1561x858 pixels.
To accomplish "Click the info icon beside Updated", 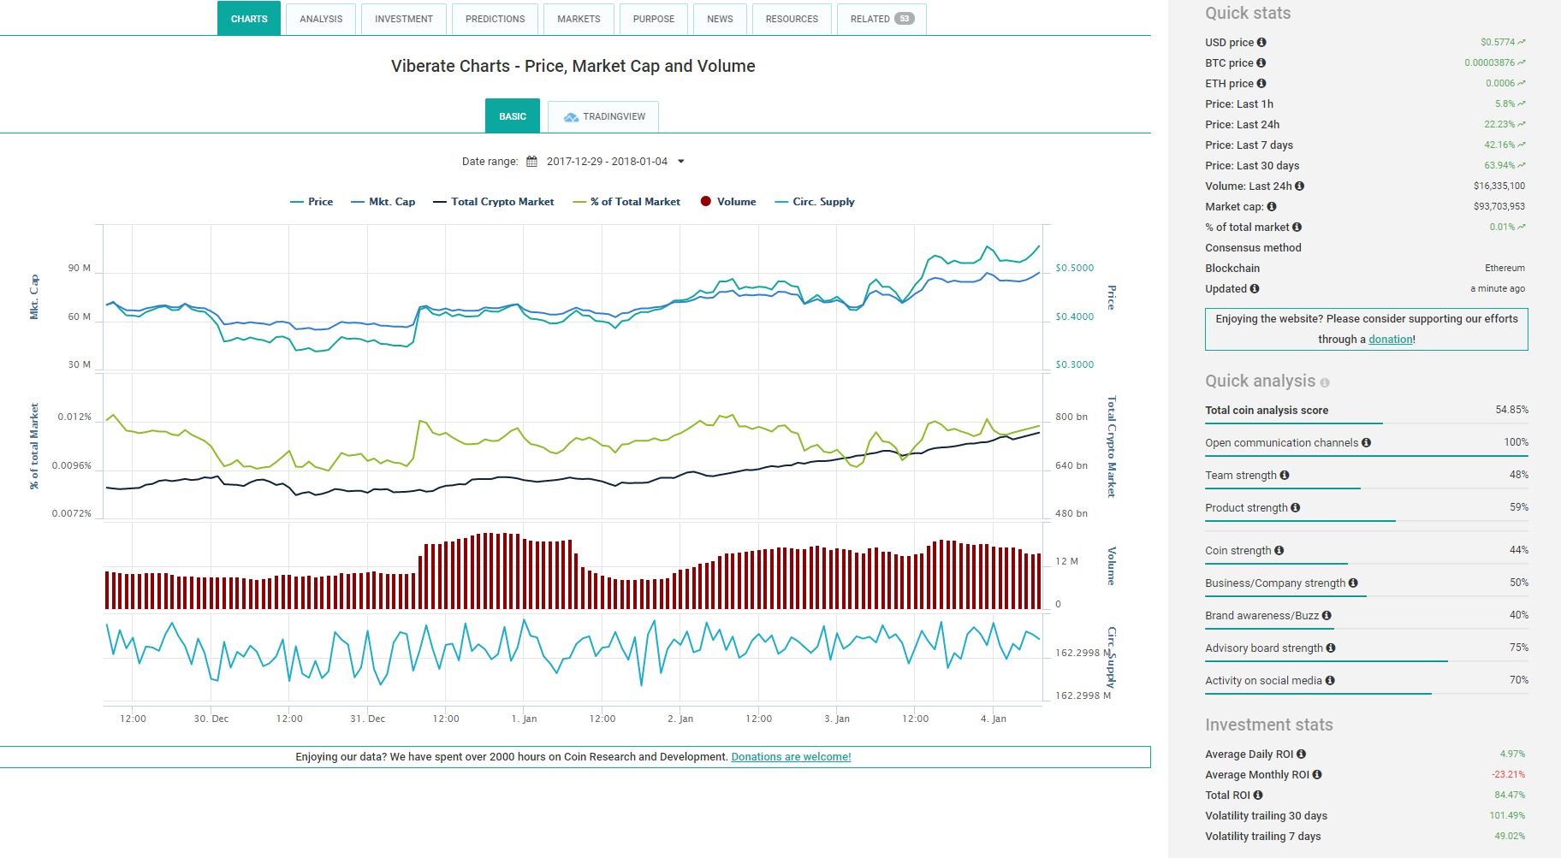I will pos(1255,288).
